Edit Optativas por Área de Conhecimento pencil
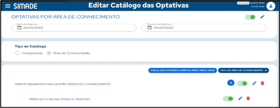Viewport: 280px width, 108px height. click(x=262, y=17)
